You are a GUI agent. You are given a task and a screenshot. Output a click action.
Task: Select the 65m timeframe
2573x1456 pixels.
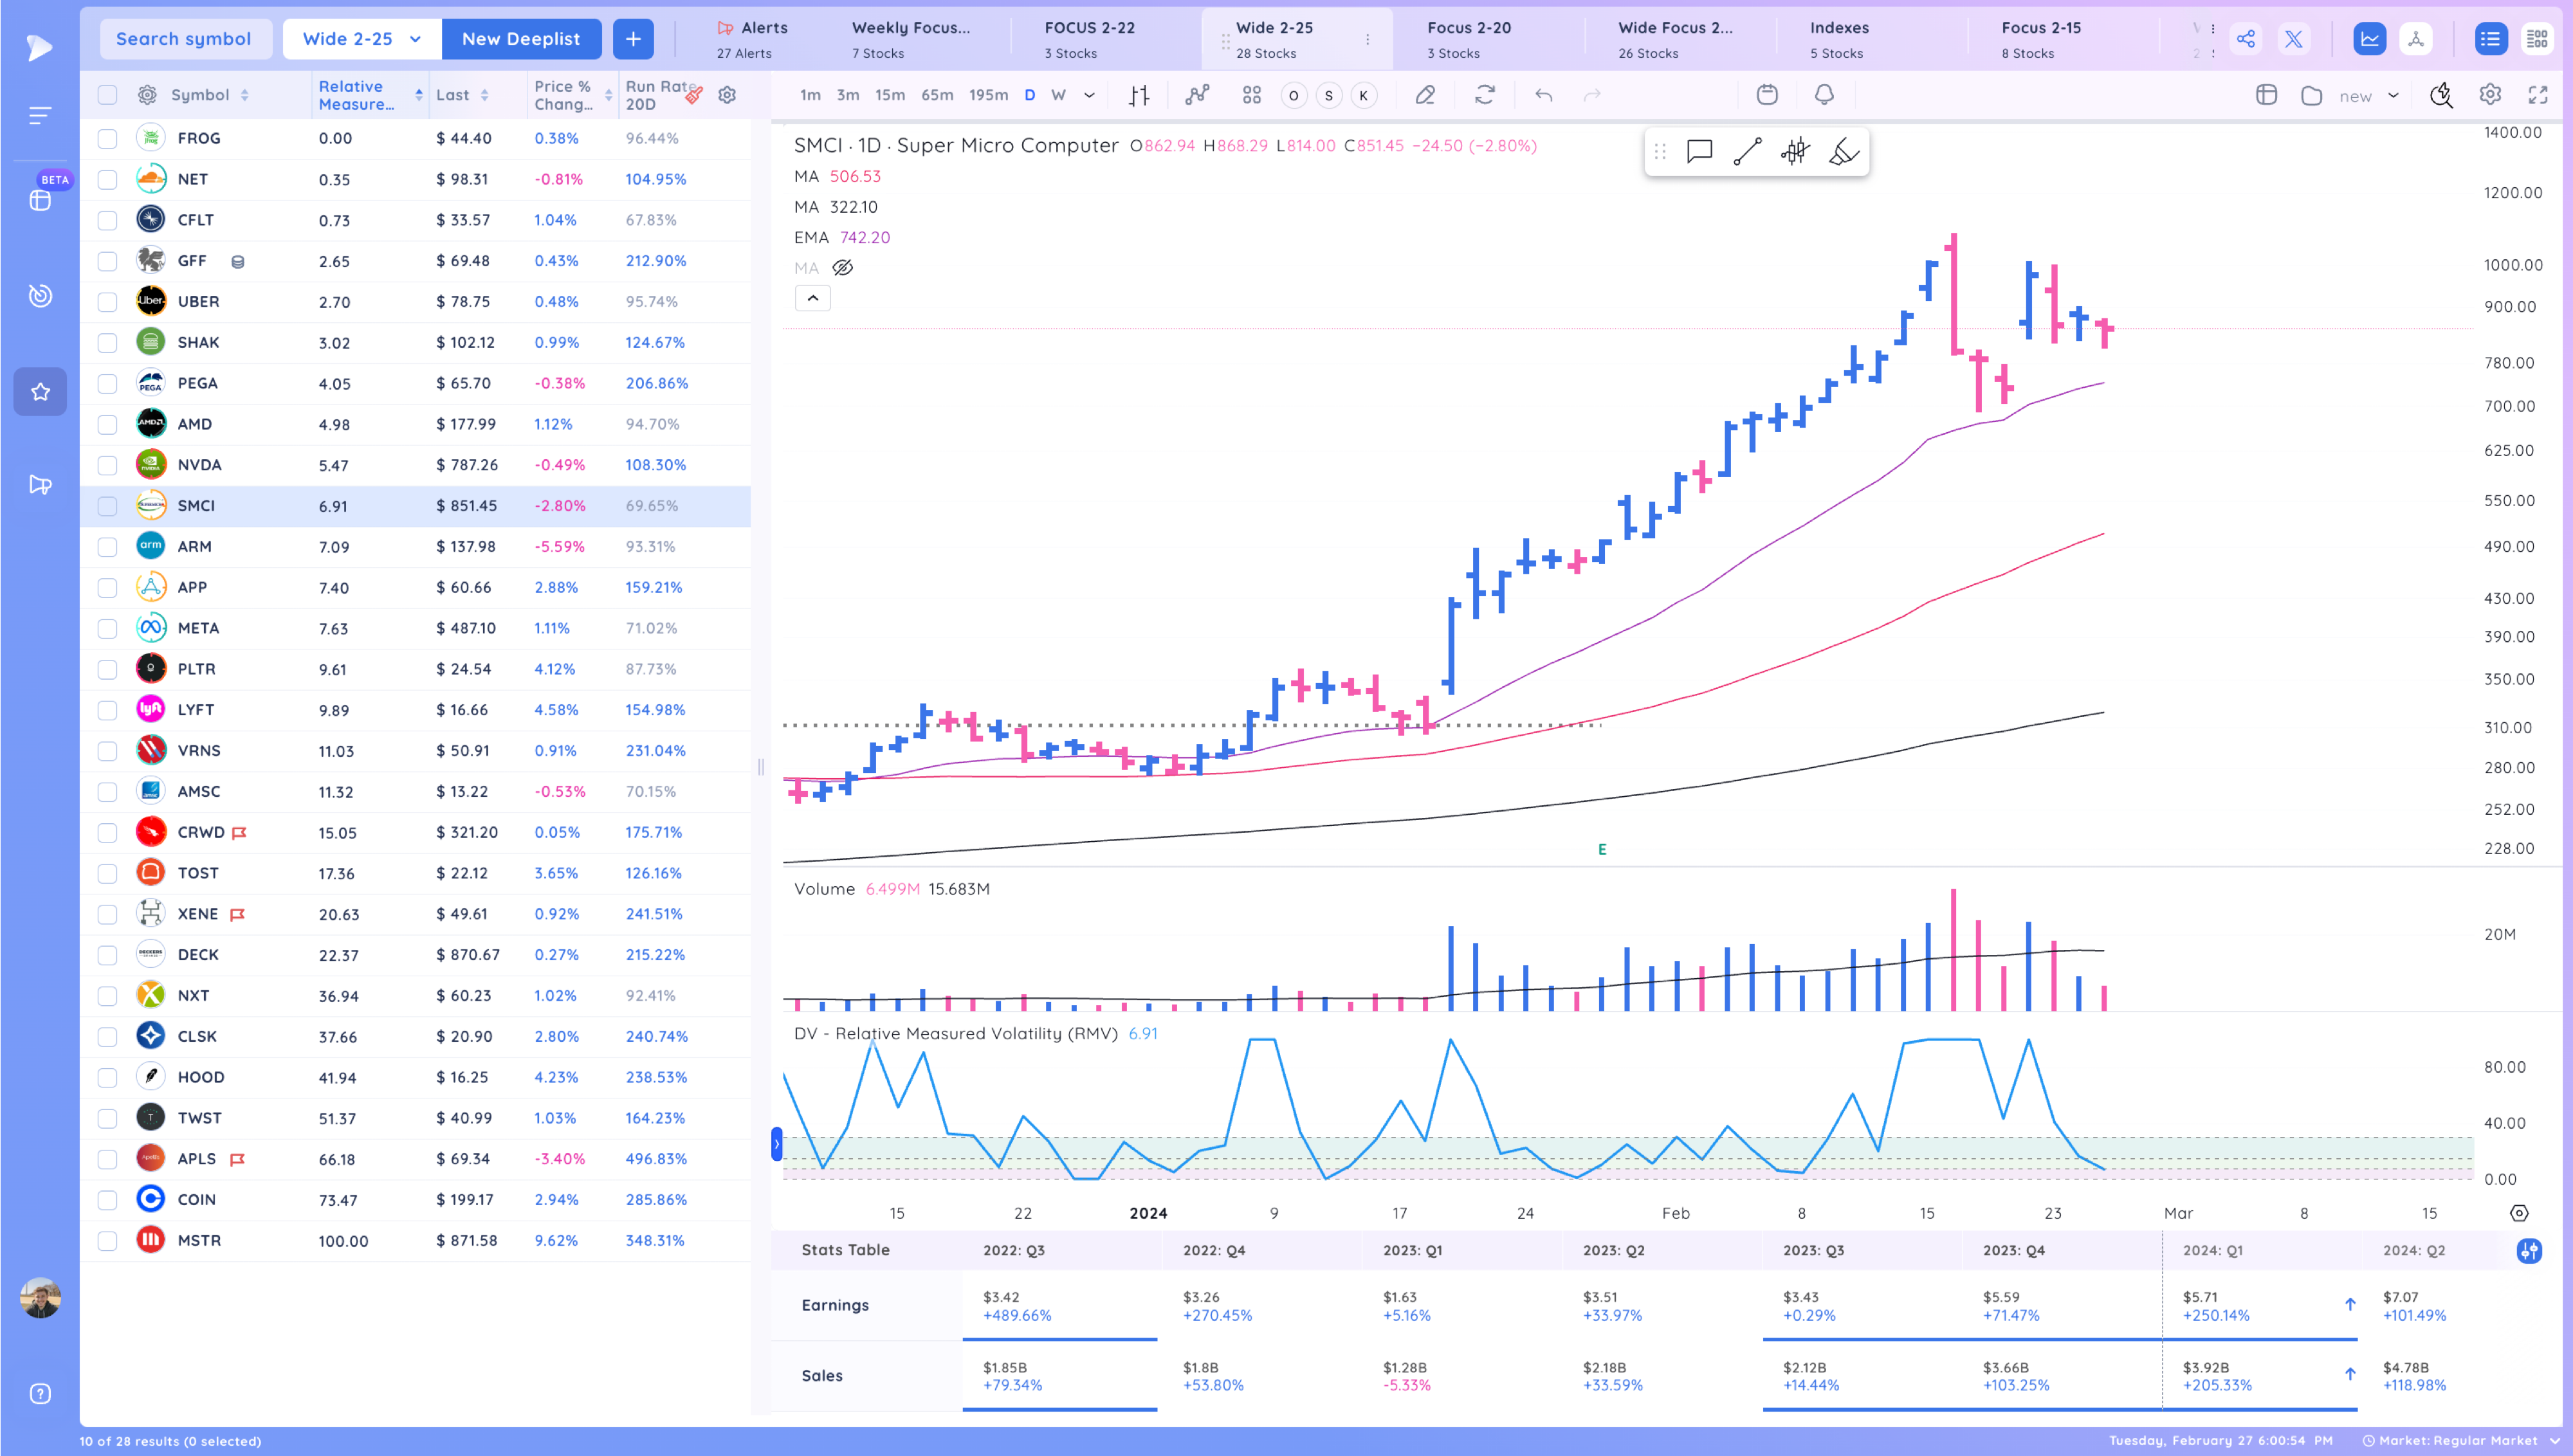click(937, 95)
